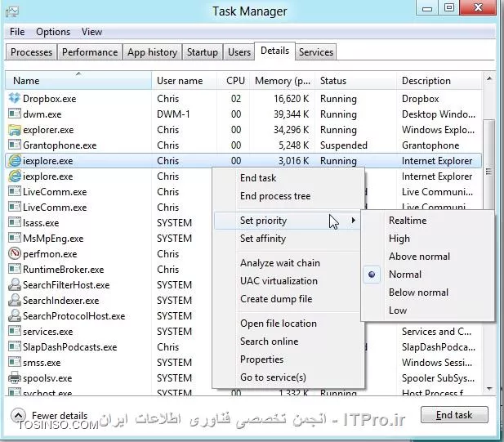Click the Suspended status for Grantophone
Viewport: 504px width, 442px height.
344,145
